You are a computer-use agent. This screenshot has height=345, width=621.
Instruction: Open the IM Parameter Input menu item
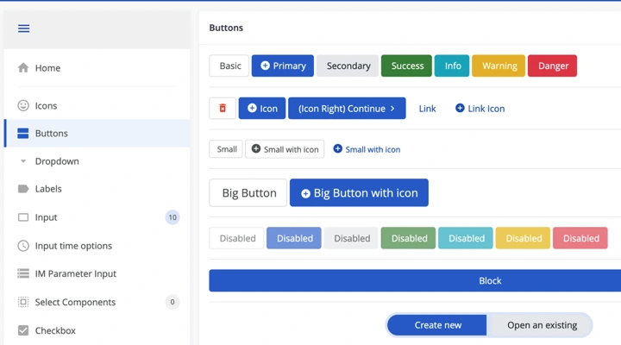click(97, 273)
